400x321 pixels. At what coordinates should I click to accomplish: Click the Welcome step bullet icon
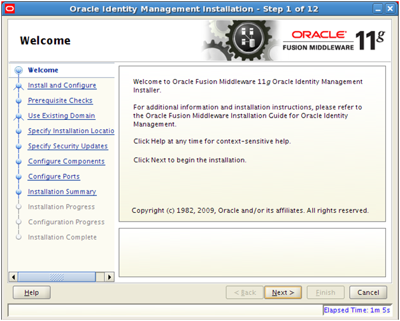(x=18, y=70)
